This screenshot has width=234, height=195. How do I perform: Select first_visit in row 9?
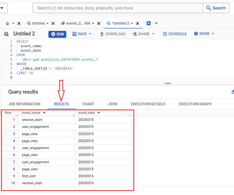click(28, 176)
